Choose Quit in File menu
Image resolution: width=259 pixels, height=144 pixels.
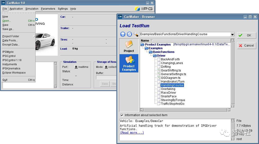click(x=18, y=80)
